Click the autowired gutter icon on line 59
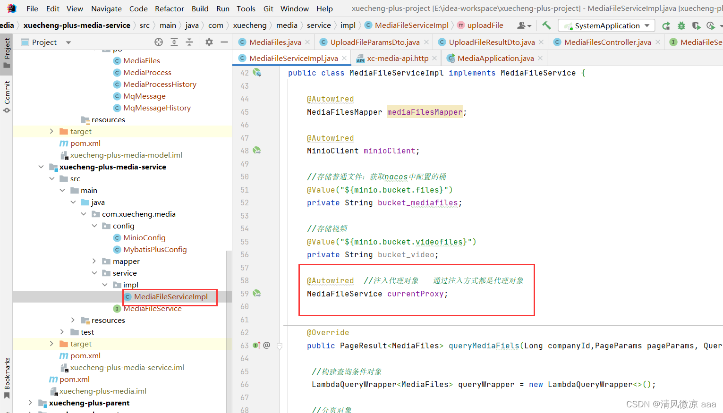723x413 pixels. [x=257, y=293]
